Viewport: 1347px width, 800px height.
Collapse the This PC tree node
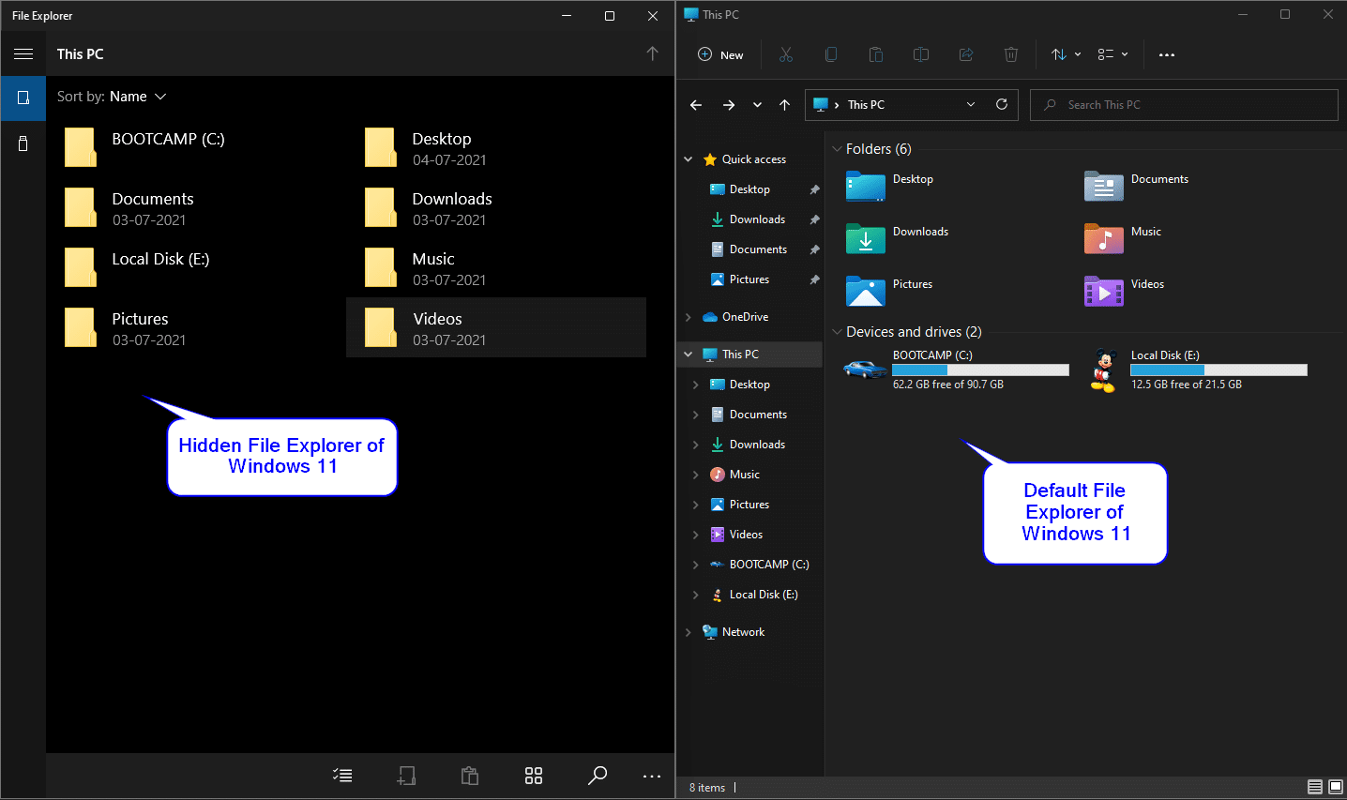point(689,355)
